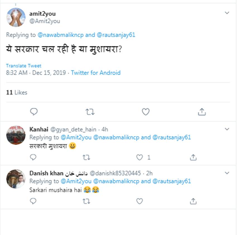
Task: Open Twitter for Android source link
Action: tap(96, 73)
